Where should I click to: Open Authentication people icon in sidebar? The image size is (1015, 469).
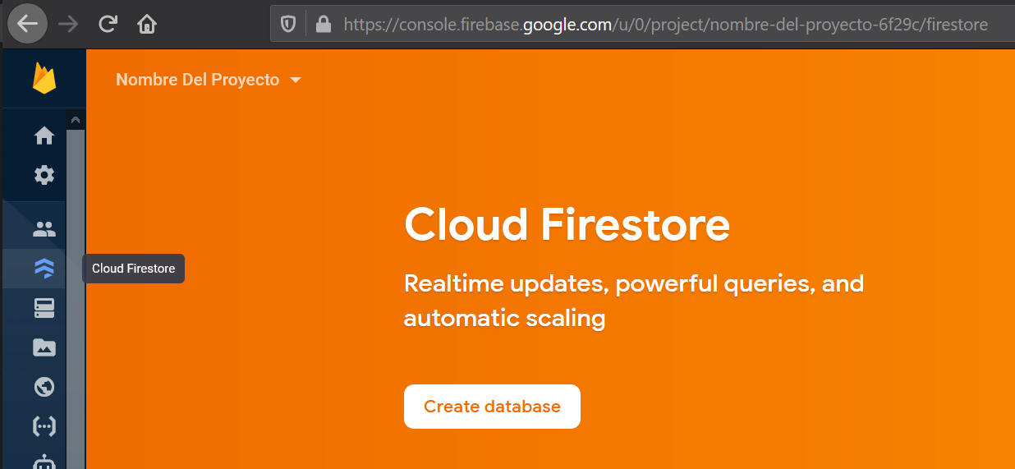44,229
